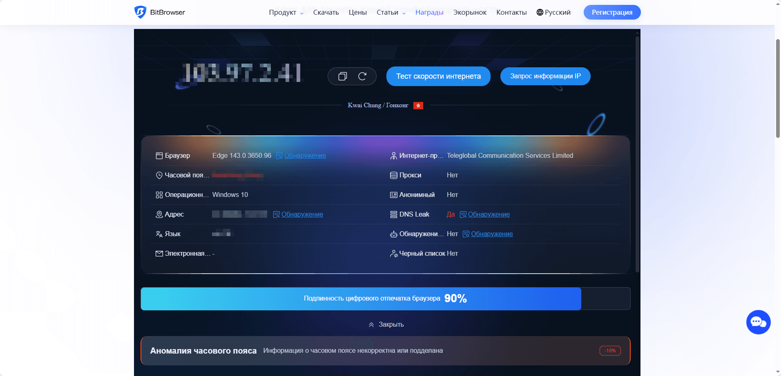This screenshot has width=781, height=376.
Task: Refresh the IP address
Action: pyautogui.click(x=362, y=76)
